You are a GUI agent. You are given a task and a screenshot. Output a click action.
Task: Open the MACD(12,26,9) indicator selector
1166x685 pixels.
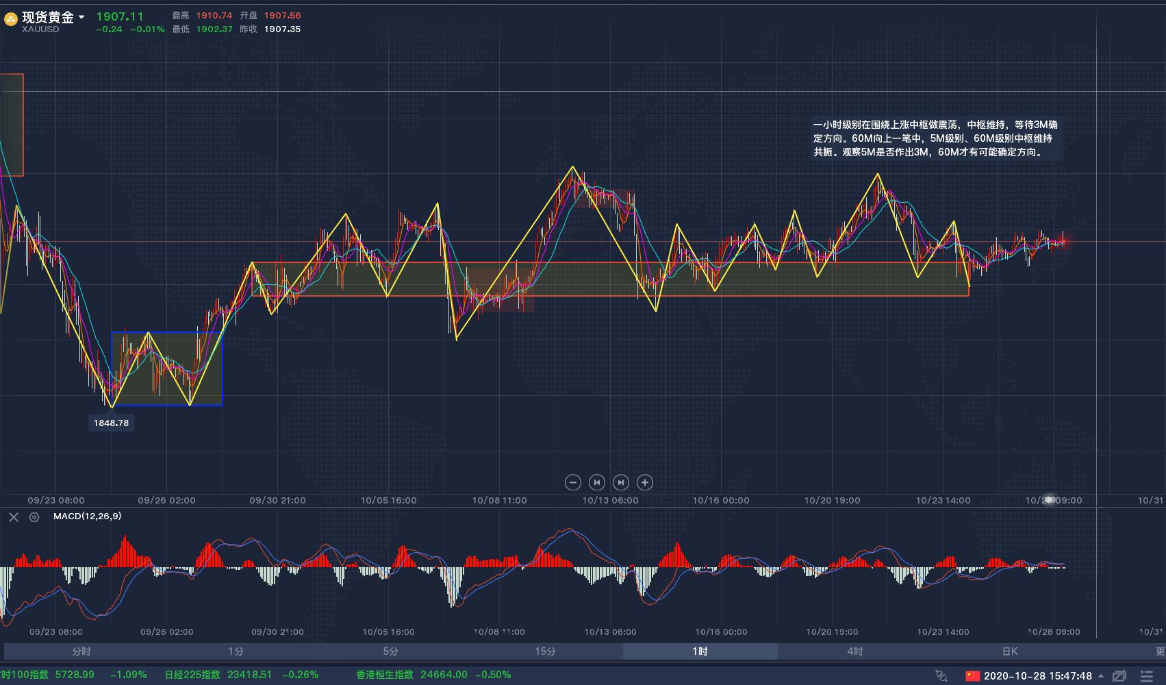click(x=87, y=516)
